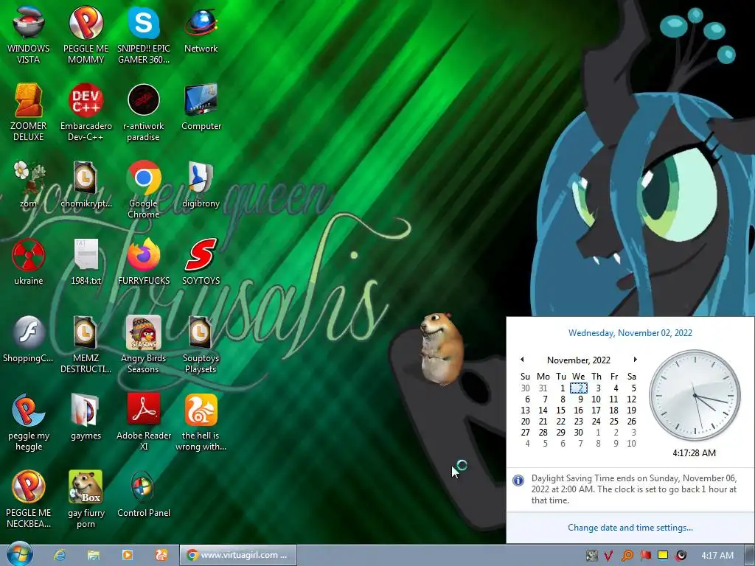The width and height of the screenshot is (755, 566).
Task: Select the Control Panel desktop icon
Action: pos(144,495)
